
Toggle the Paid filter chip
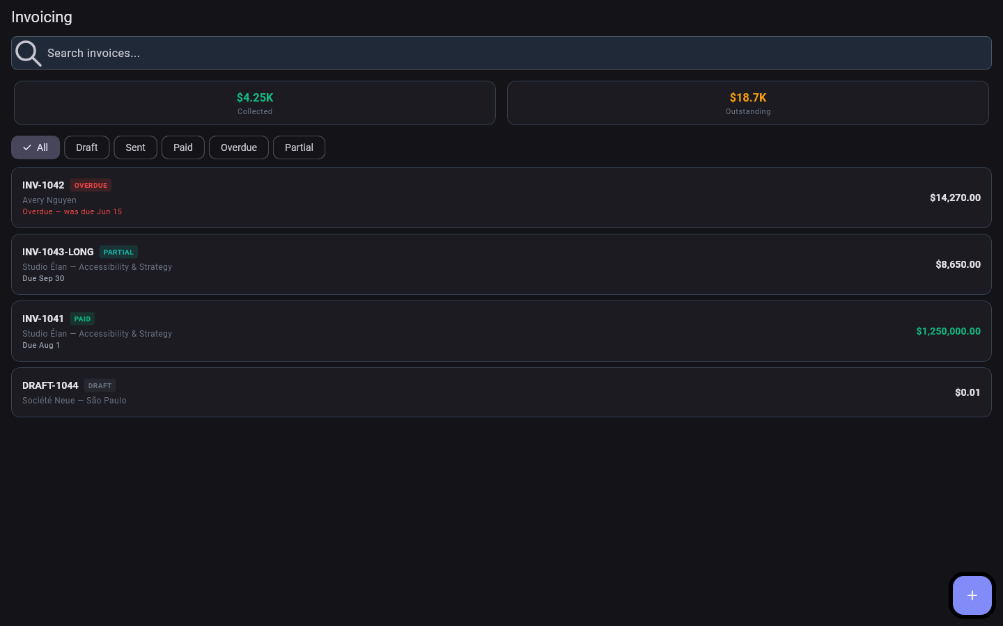[183, 147]
